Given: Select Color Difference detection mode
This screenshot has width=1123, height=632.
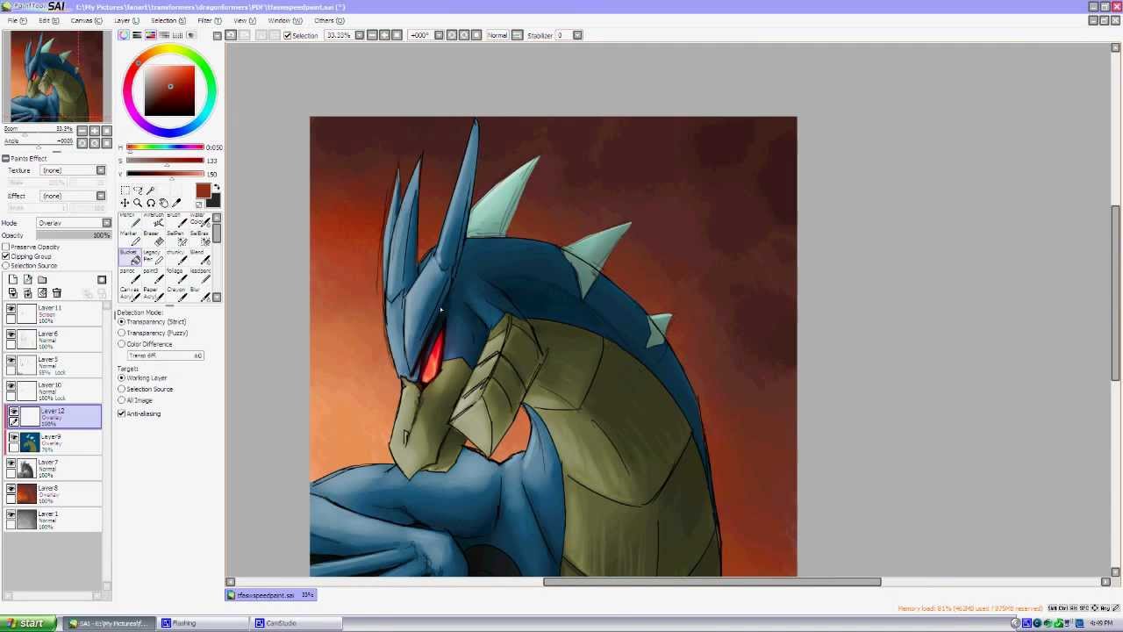Looking at the screenshot, I should pos(122,344).
